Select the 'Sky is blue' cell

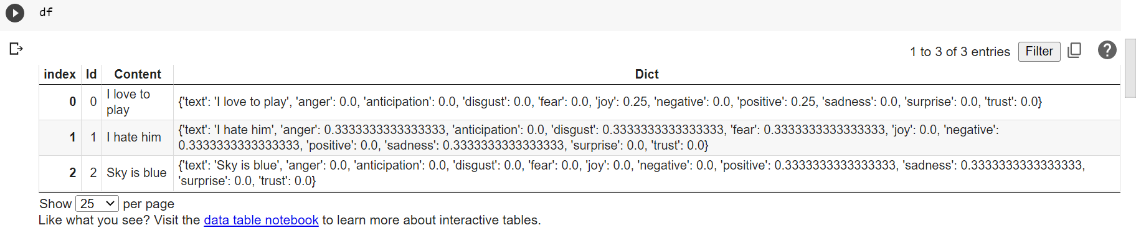[x=138, y=173]
